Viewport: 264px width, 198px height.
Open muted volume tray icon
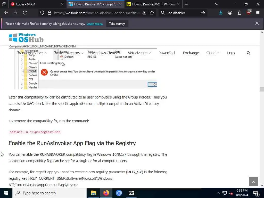pyautogui.click(x=230, y=193)
